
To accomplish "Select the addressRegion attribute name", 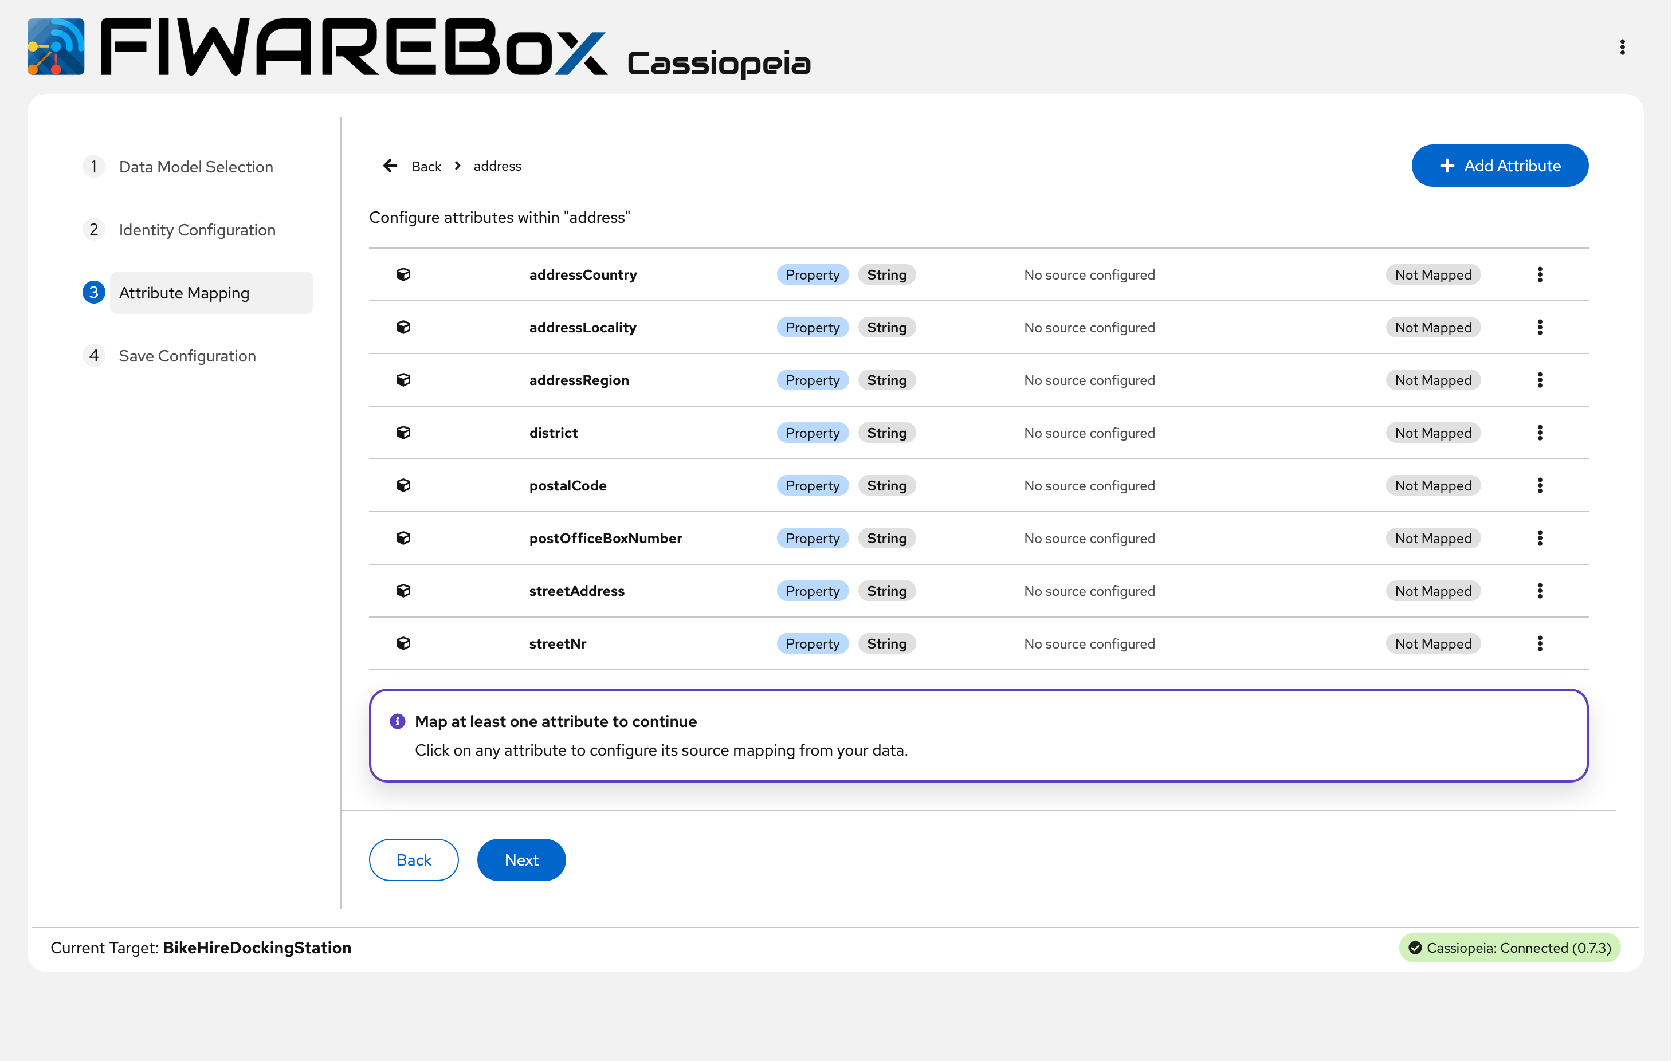I will point(579,380).
